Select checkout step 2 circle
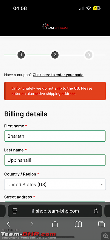The image size is (110, 240). tap(55, 55)
